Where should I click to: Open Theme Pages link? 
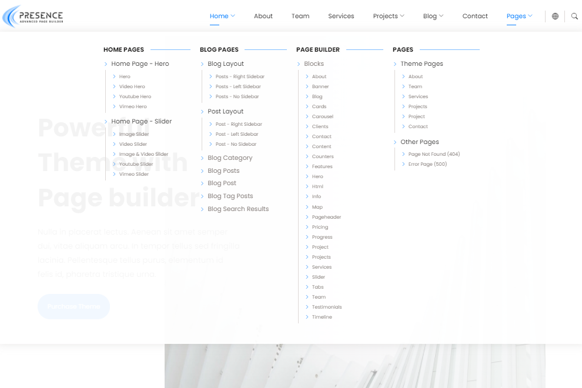[x=422, y=64]
